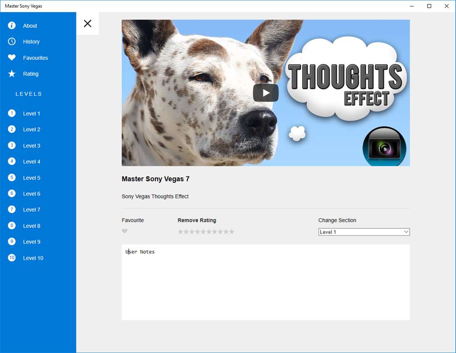This screenshot has height=353, width=456.
Task: Click inside the User Notes text area
Action: [x=266, y=282]
